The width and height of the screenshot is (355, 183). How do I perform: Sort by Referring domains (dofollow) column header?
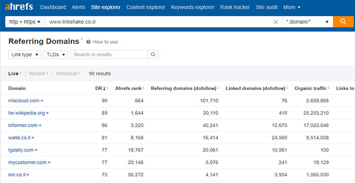(x=184, y=88)
